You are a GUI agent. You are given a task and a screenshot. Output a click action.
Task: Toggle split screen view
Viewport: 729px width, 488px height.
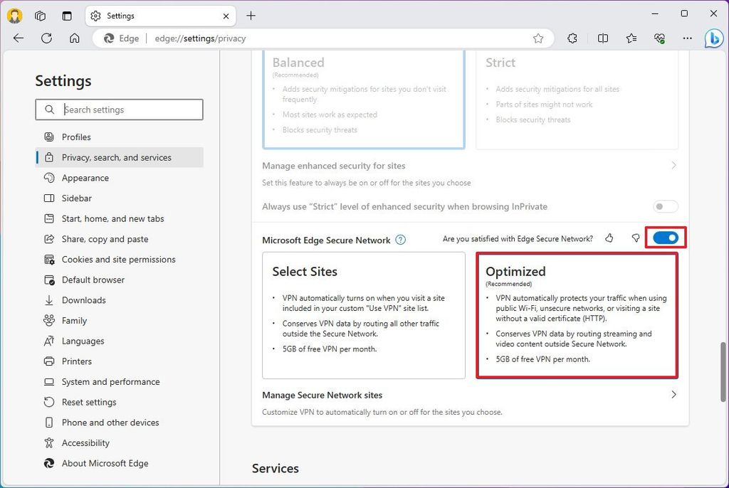[603, 38]
